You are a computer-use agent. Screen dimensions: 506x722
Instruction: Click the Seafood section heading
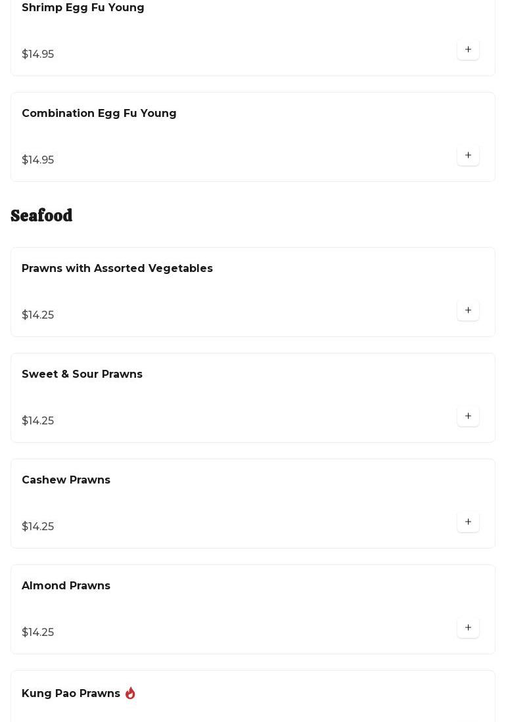[41, 215]
